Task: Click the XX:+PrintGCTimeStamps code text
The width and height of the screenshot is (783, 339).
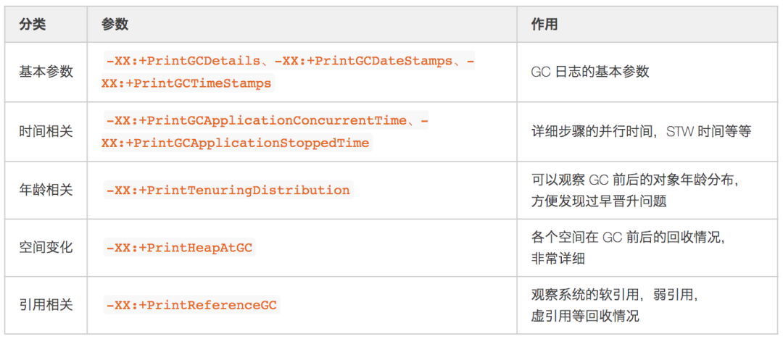Action: (186, 83)
